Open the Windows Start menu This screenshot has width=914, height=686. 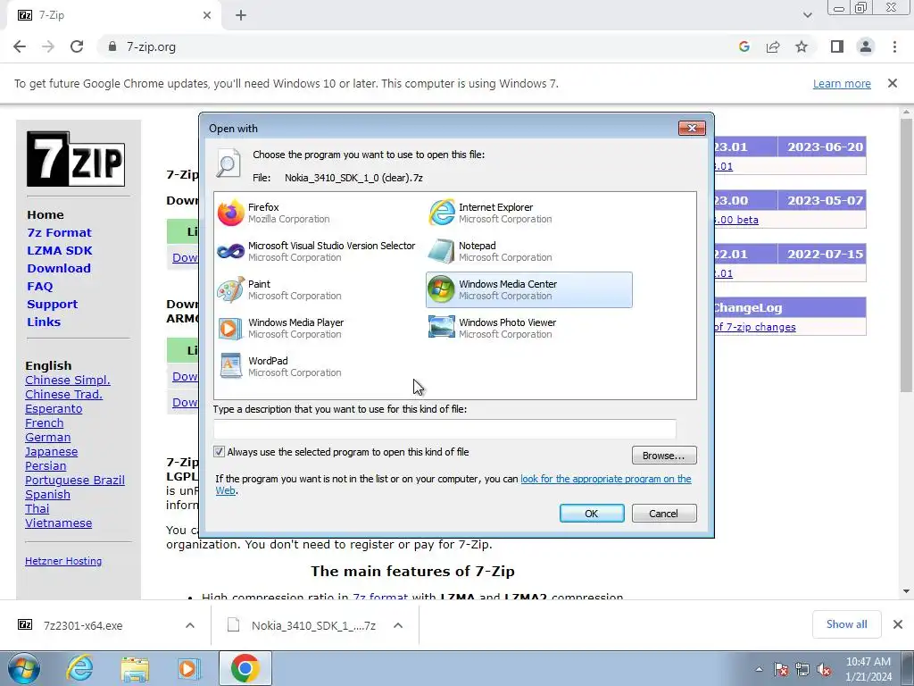23,668
